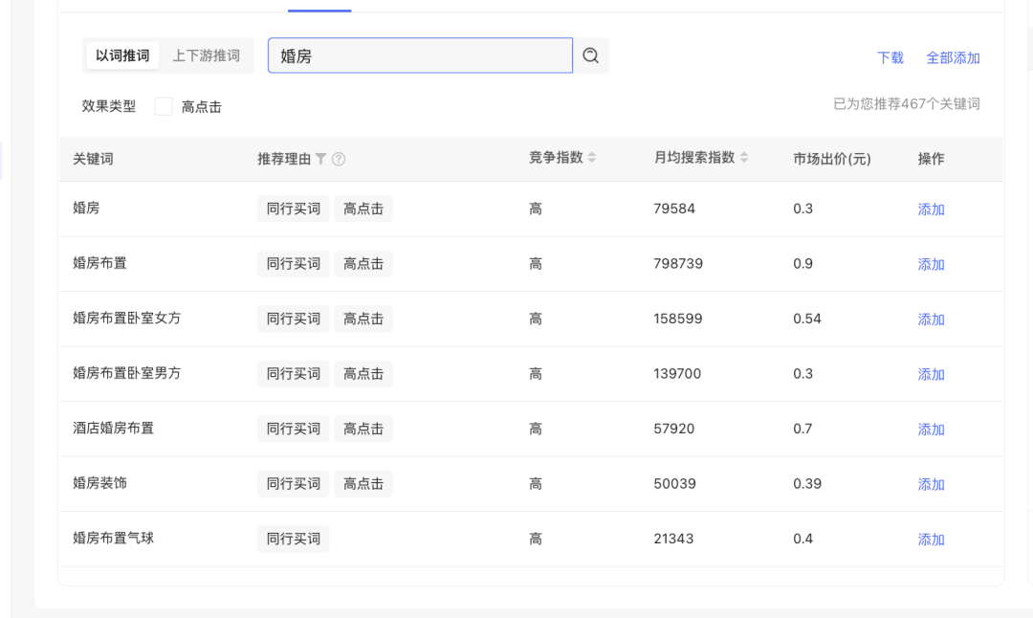The width and height of the screenshot is (1033, 618).
Task: Add 婚房布置卧室男方 via 添加
Action: click(931, 374)
